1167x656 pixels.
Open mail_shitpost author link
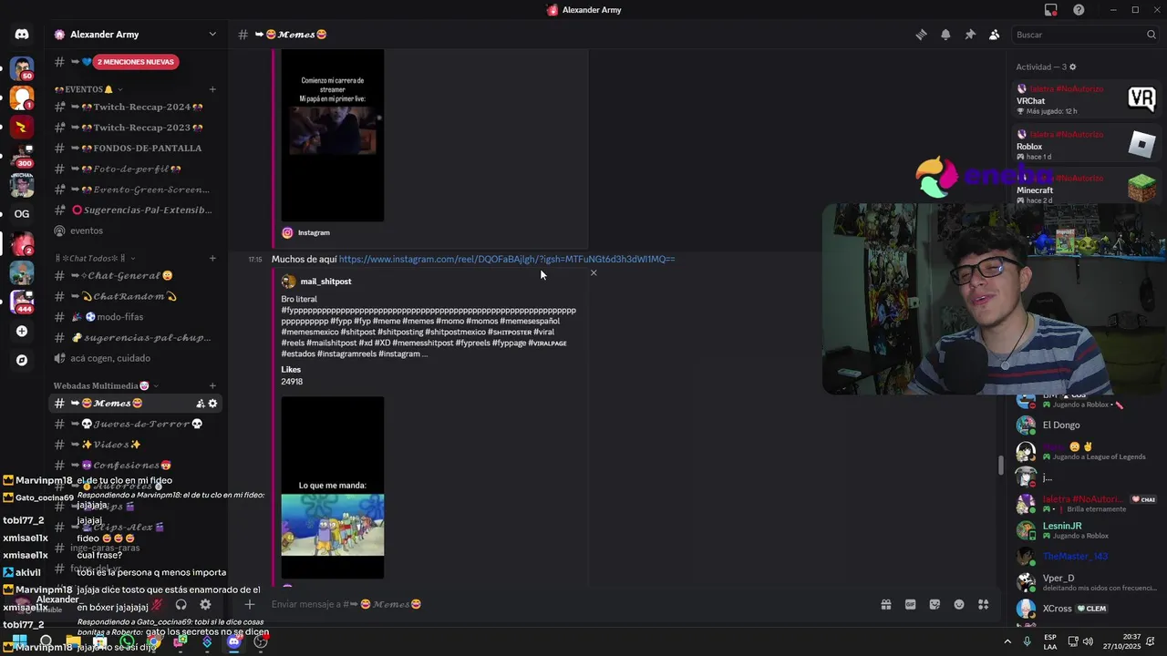pyautogui.click(x=325, y=282)
